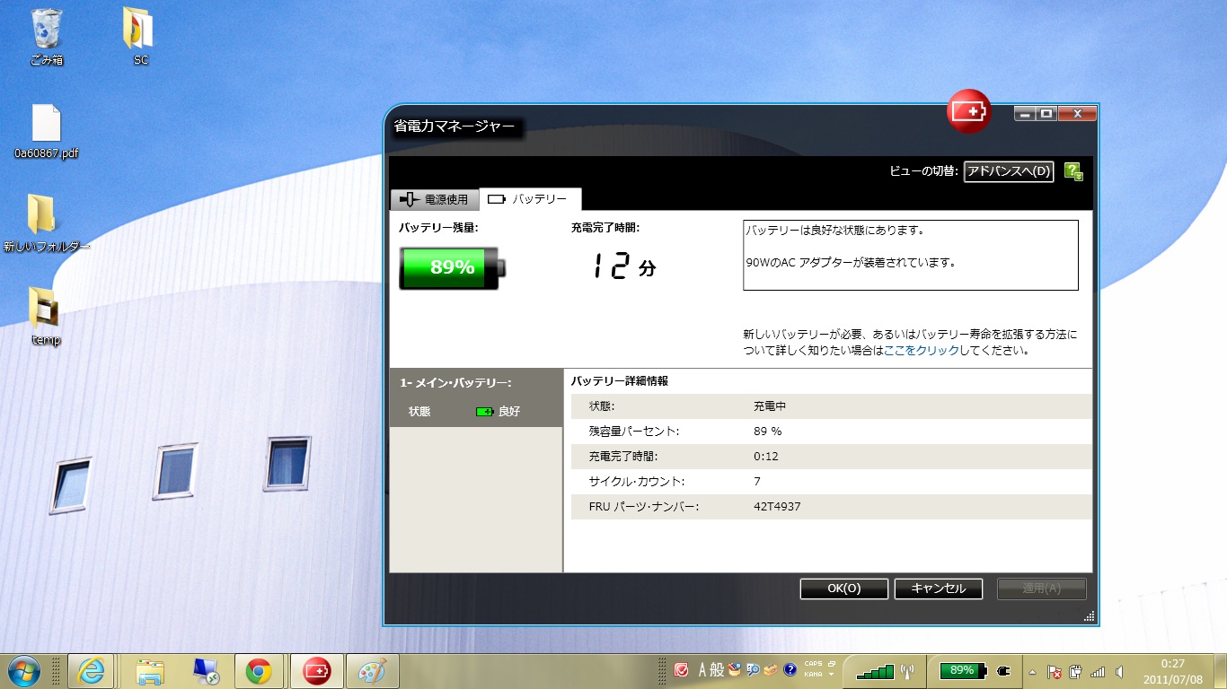
Task: Click the バッテリー残量 label
Action: (439, 228)
